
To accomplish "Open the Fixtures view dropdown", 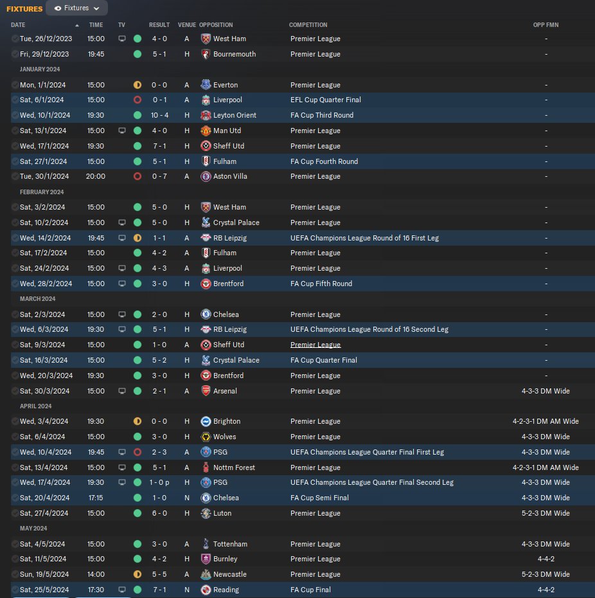I will click(76, 8).
